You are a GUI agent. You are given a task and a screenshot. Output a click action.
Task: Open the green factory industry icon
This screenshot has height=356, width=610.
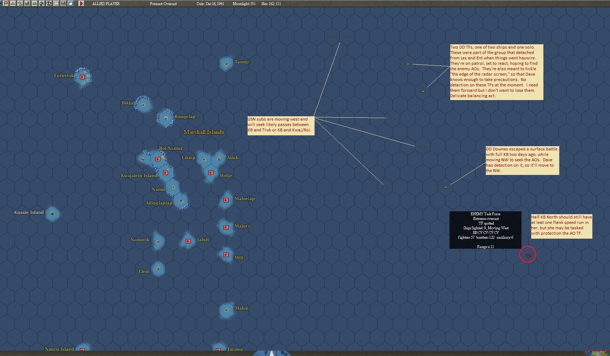pyautogui.click(x=27, y=4)
